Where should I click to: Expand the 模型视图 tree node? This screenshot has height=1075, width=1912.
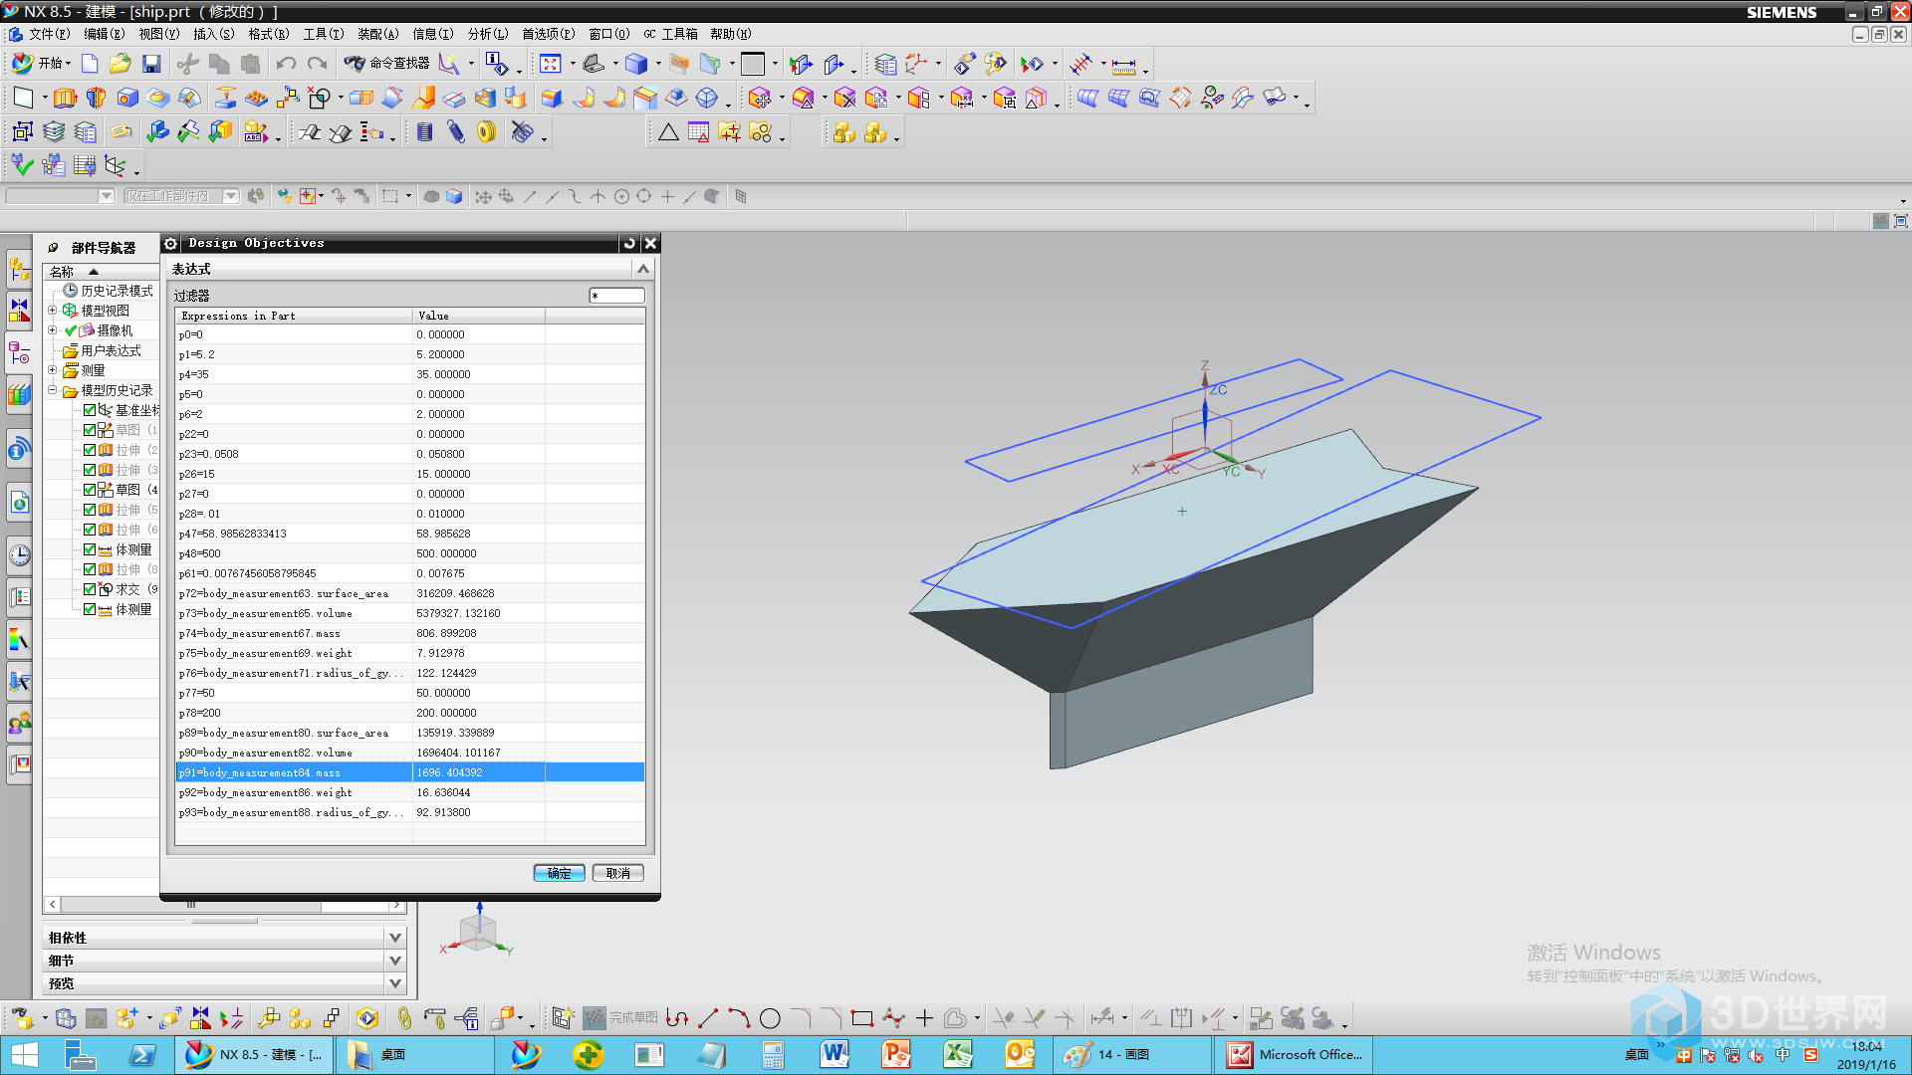53,311
